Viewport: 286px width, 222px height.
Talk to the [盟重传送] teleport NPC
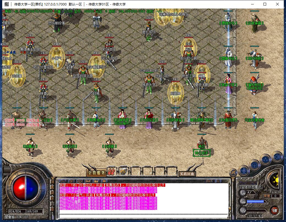[x=228, y=57]
